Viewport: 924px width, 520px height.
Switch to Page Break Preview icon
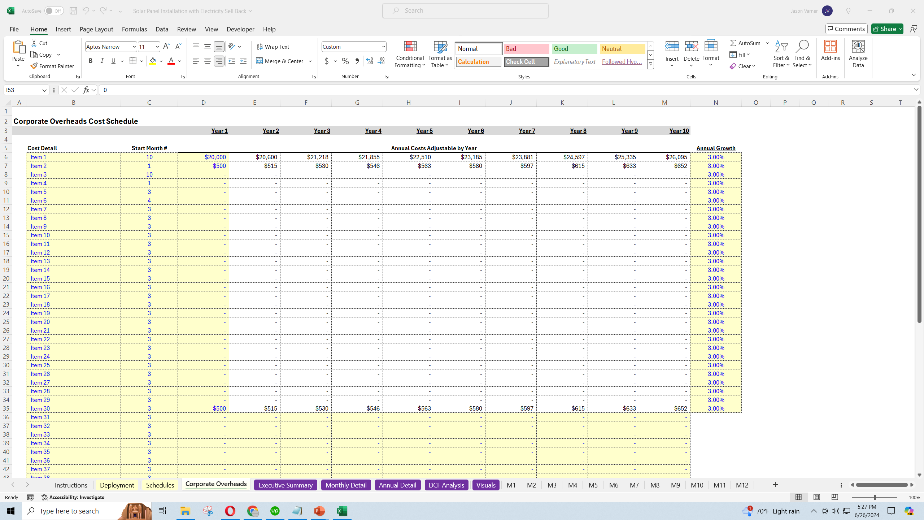click(834, 497)
